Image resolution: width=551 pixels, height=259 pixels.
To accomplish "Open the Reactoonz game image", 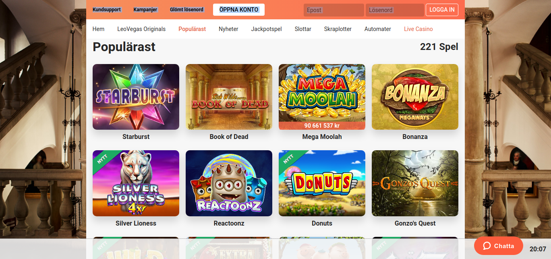I will [x=229, y=183].
